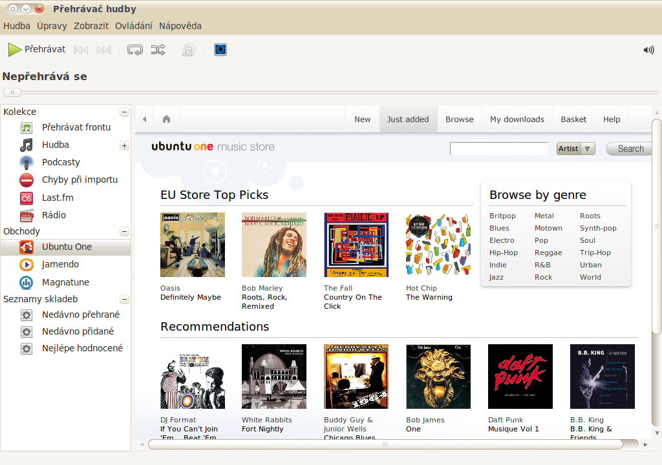662x465 pixels.
Task: Open the store Help tab
Action: 612,119
